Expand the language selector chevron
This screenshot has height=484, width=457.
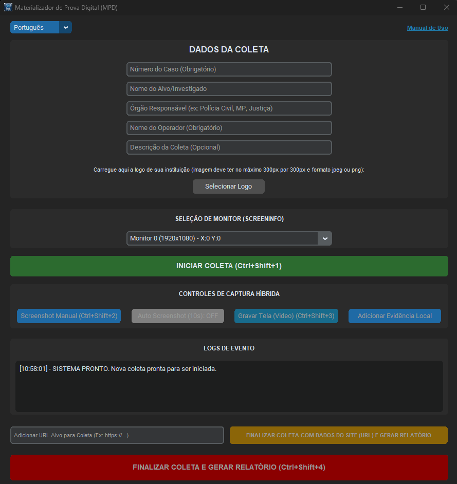point(65,27)
